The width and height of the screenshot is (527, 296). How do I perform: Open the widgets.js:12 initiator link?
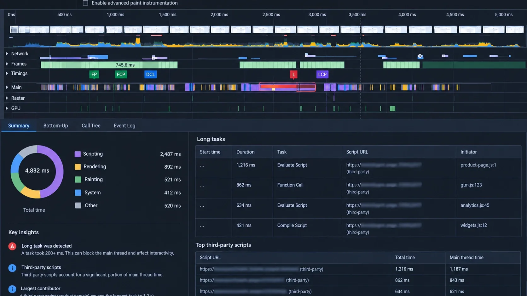click(473, 225)
